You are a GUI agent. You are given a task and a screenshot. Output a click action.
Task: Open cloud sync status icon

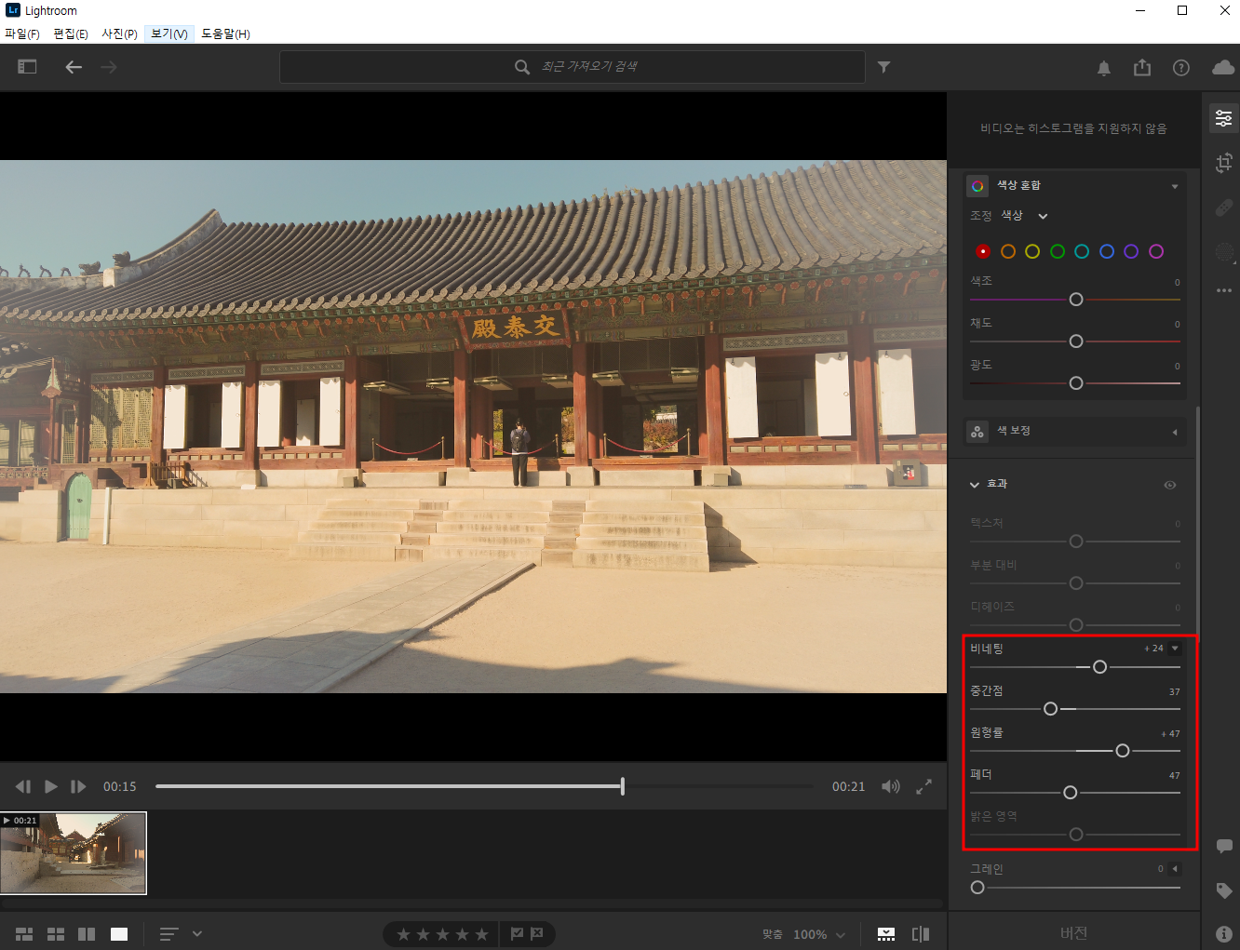[1223, 68]
